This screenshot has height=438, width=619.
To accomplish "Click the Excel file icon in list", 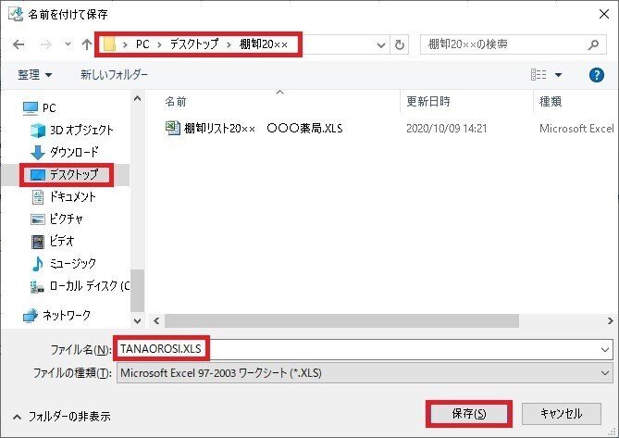I will 172,128.
